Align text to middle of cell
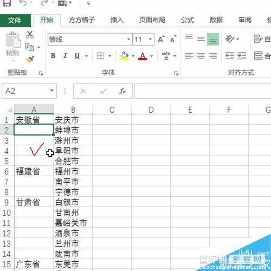 point(201,38)
